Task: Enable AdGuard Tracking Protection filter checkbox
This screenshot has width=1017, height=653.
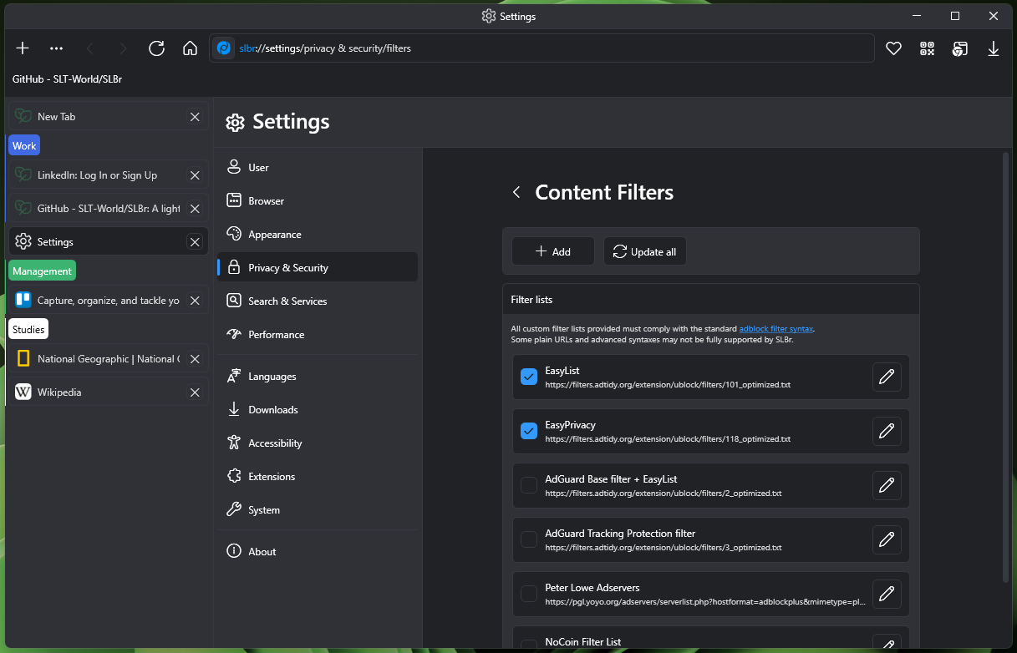Action: [x=529, y=540]
